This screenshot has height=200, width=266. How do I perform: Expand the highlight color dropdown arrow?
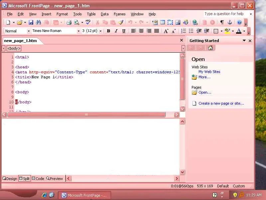[233, 31]
